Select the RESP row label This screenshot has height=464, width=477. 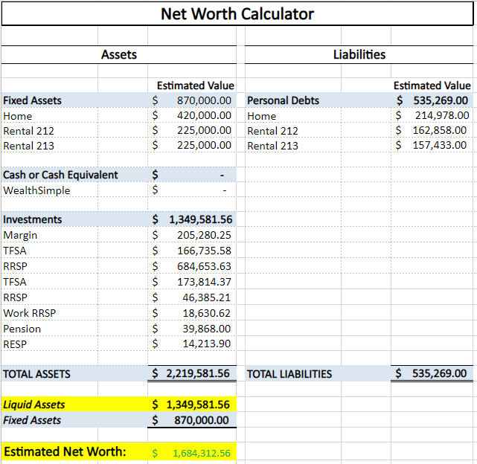coord(15,344)
